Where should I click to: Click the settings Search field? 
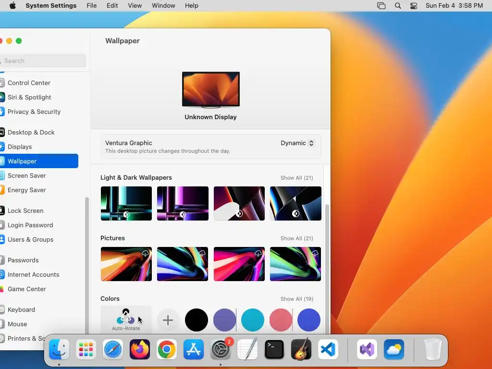[43, 61]
